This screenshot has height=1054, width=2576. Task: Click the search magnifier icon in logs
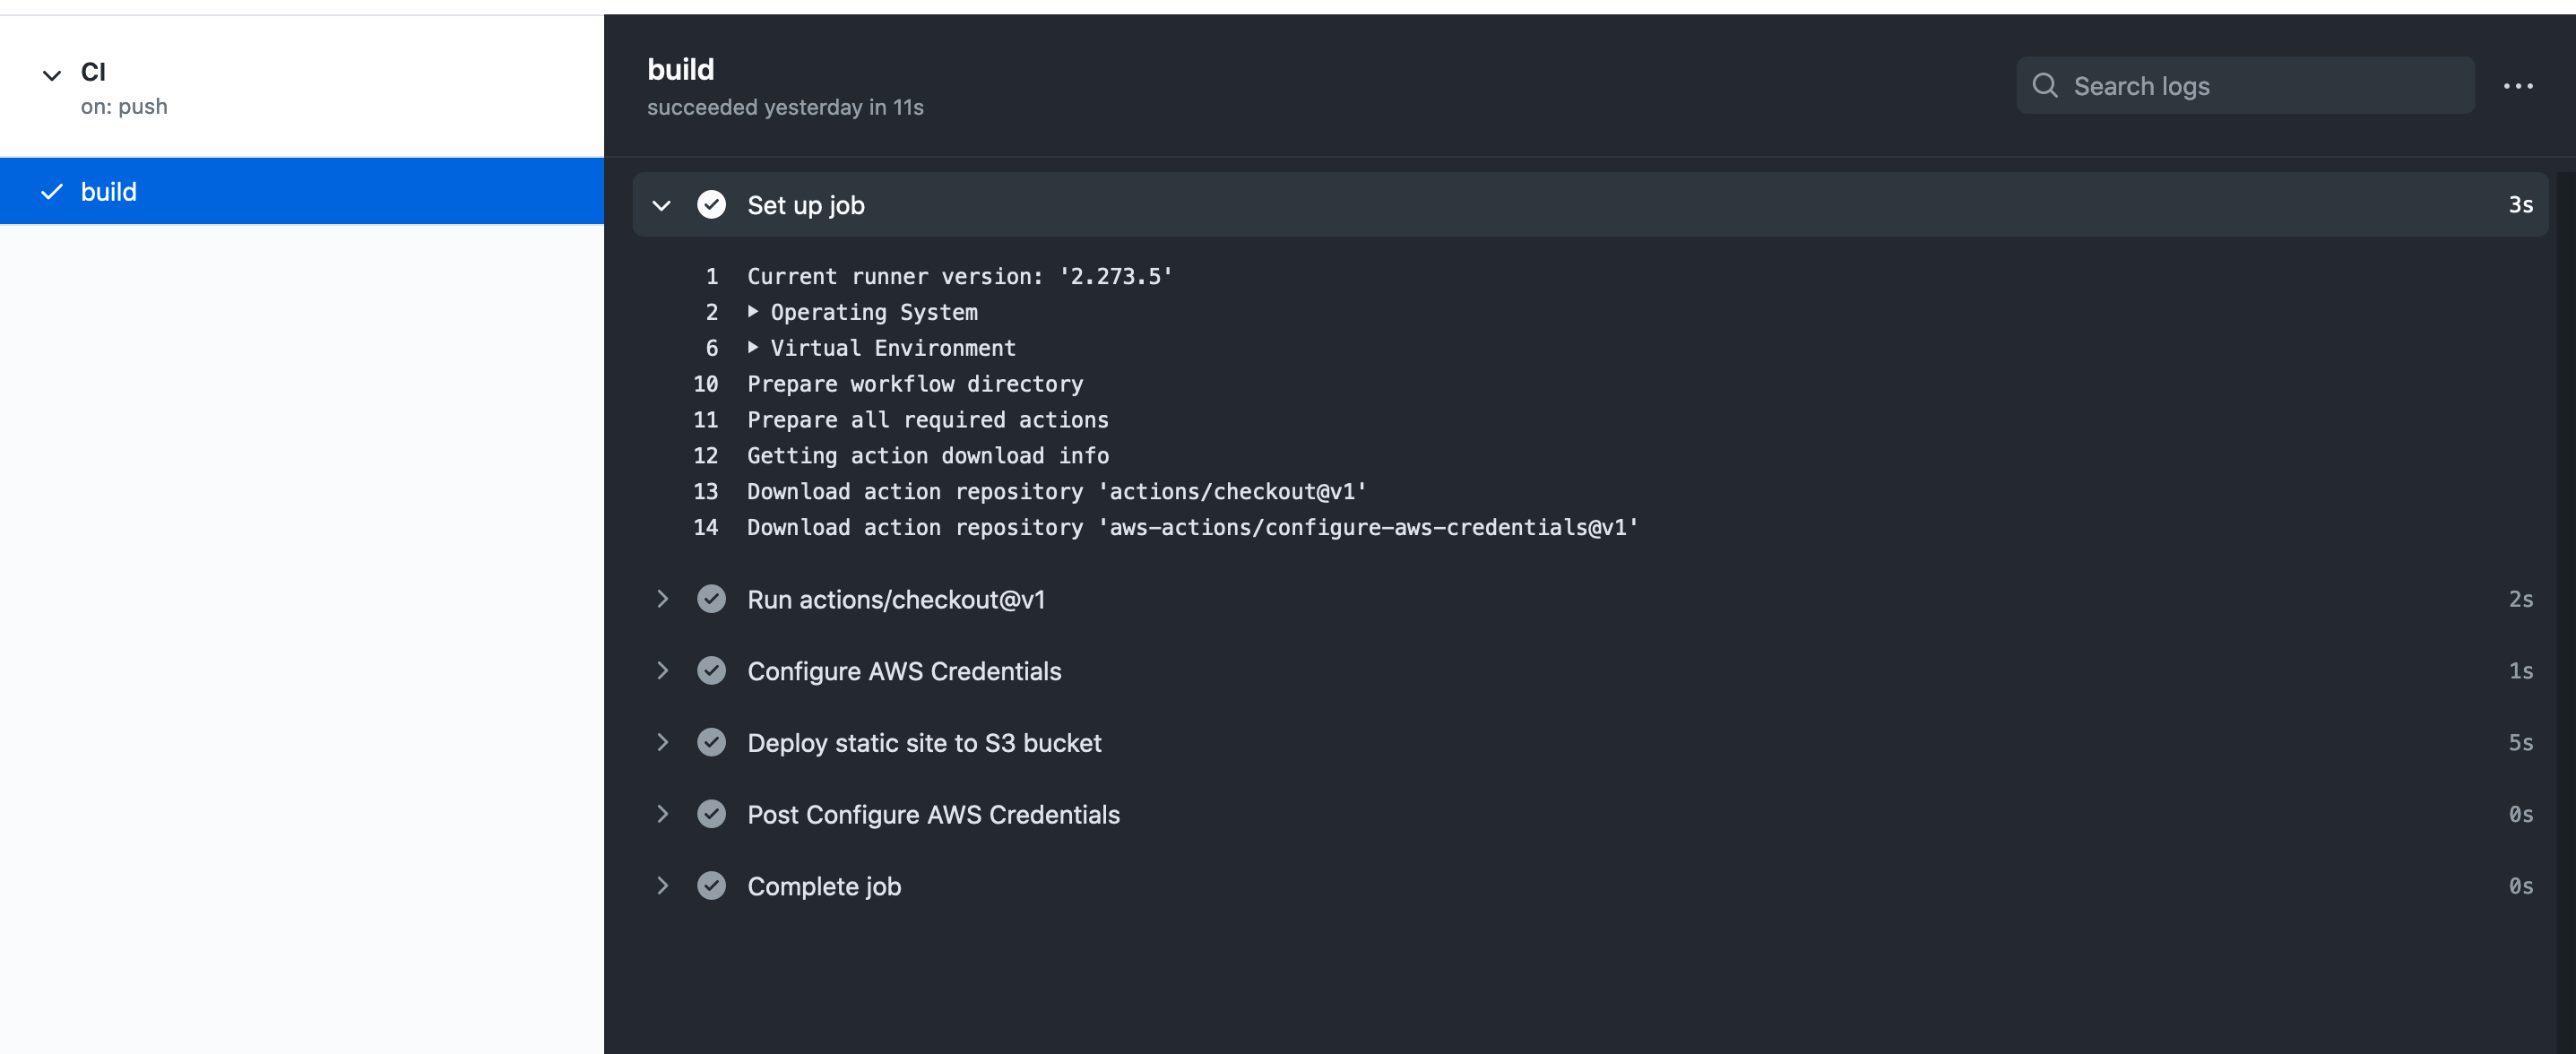tap(2045, 86)
